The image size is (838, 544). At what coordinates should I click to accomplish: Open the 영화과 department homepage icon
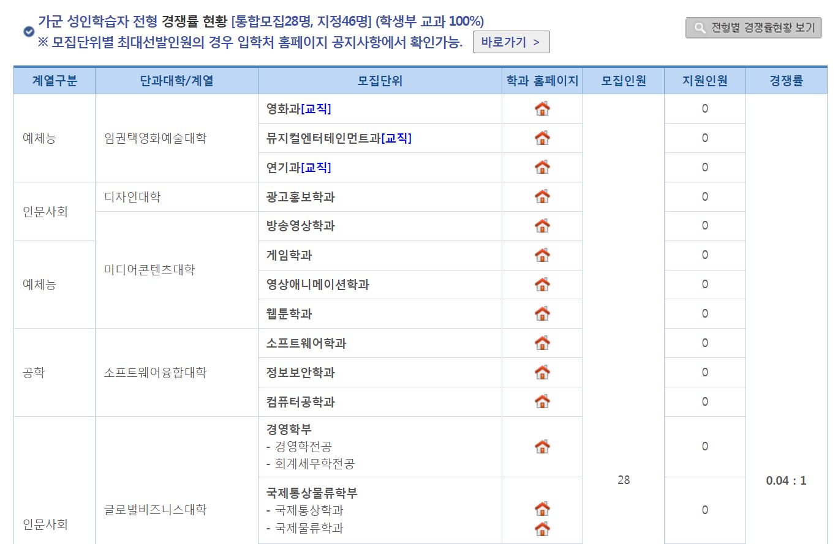click(542, 109)
